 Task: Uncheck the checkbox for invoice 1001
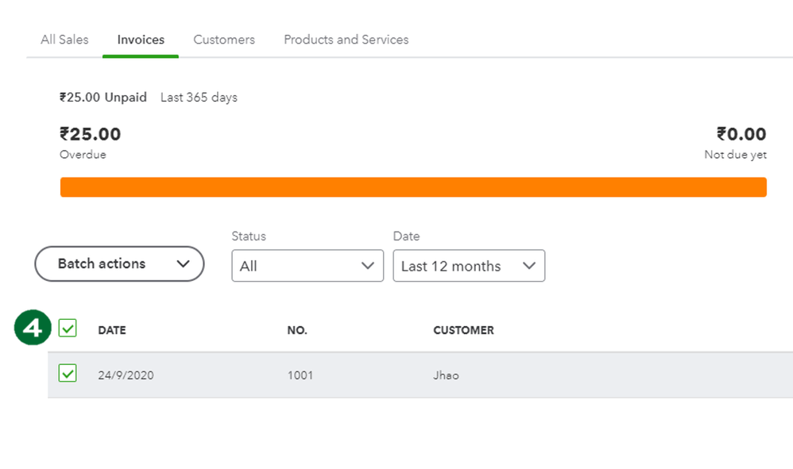(x=68, y=373)
